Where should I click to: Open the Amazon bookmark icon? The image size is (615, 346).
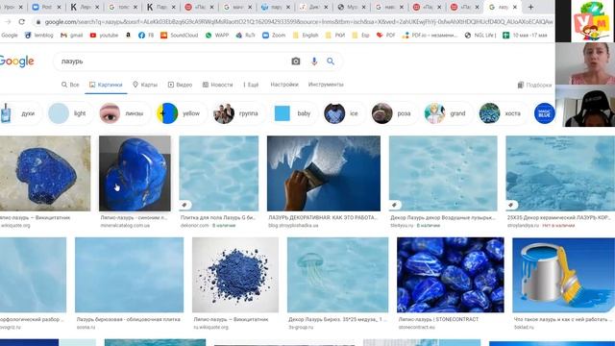tap(128, 36)
